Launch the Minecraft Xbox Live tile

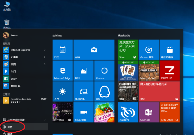(149, 71)
